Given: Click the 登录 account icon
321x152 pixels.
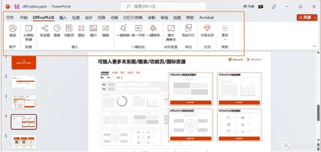Looking at the screenshot, I should [13, 28].
